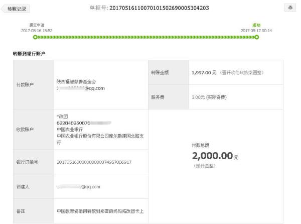Select the total 2,000.00 元
301x224 pixels.
tap(215, 156)
